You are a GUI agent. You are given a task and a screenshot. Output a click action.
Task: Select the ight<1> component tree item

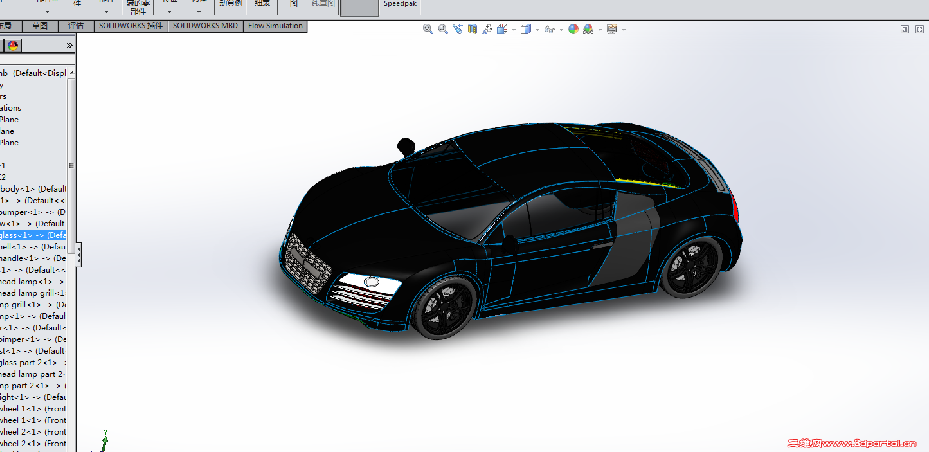point(33,397)
